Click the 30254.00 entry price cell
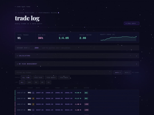The image size is (154, 115). point(40,104)
